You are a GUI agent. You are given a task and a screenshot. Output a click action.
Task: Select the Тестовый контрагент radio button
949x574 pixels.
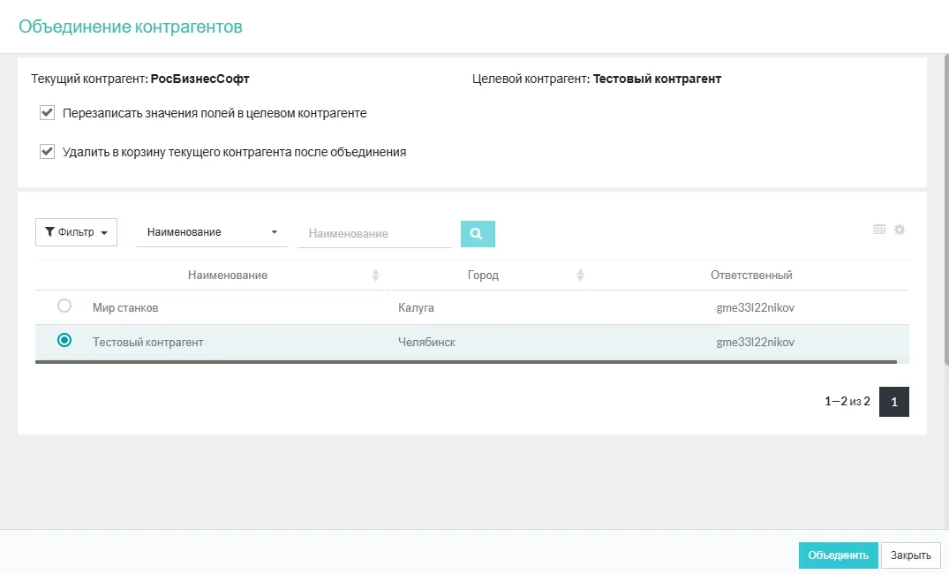click(x=64, y=341)
